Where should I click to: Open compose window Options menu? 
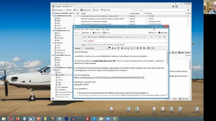click(98, 30)
